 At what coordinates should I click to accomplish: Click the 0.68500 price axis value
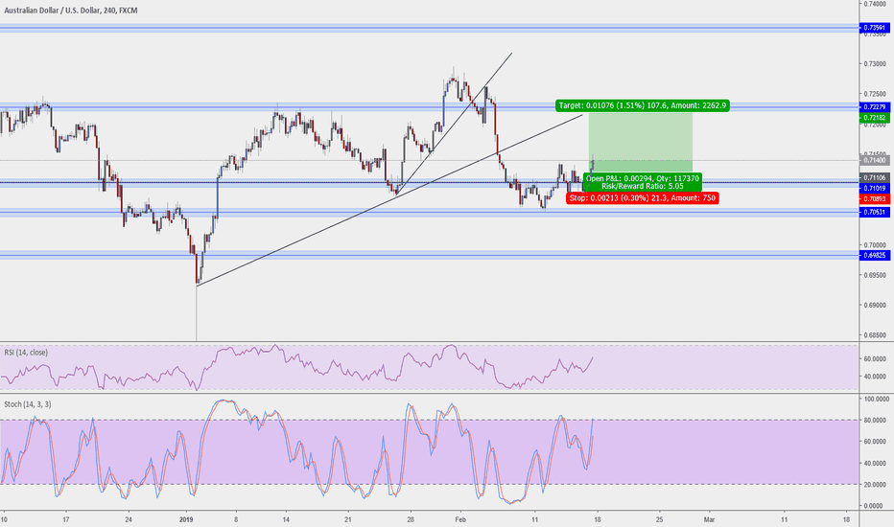875,335
